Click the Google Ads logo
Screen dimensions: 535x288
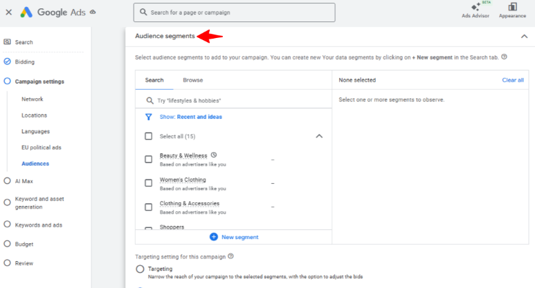(x=26, y=12)
